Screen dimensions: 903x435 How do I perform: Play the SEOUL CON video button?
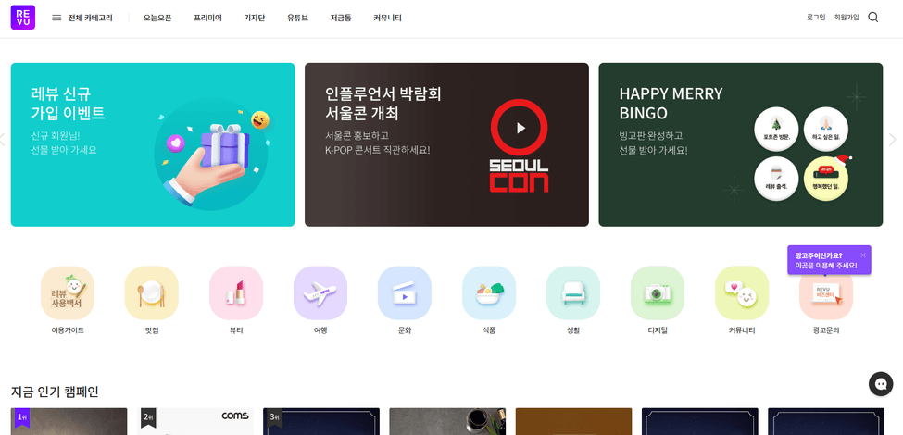519,128
